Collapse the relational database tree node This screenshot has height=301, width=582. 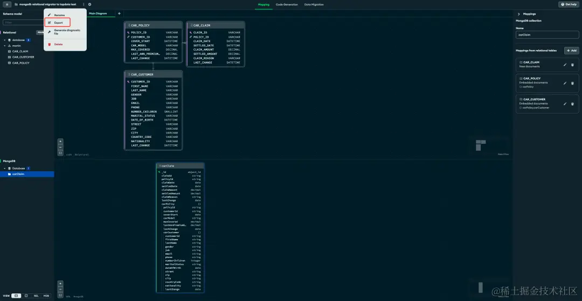pyautogui.click(x=4, y=40)
